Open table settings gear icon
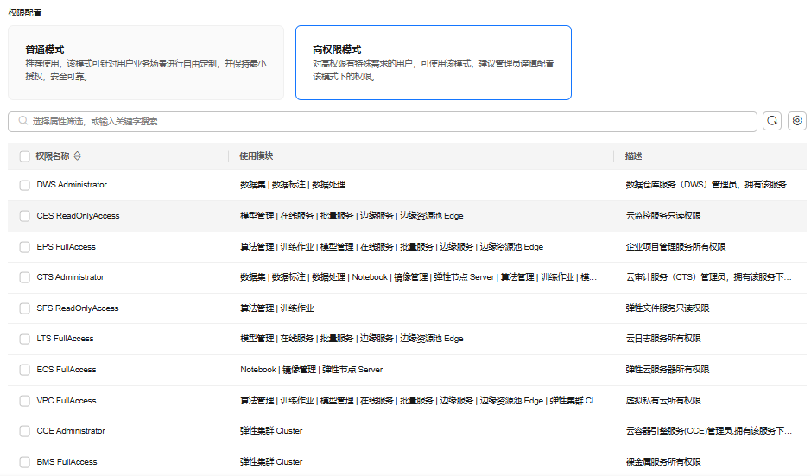The width and height of the screenshot is (811, 476). pos(797,121)
